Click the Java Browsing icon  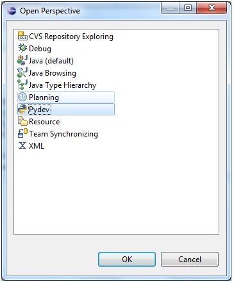coord(22,72)
